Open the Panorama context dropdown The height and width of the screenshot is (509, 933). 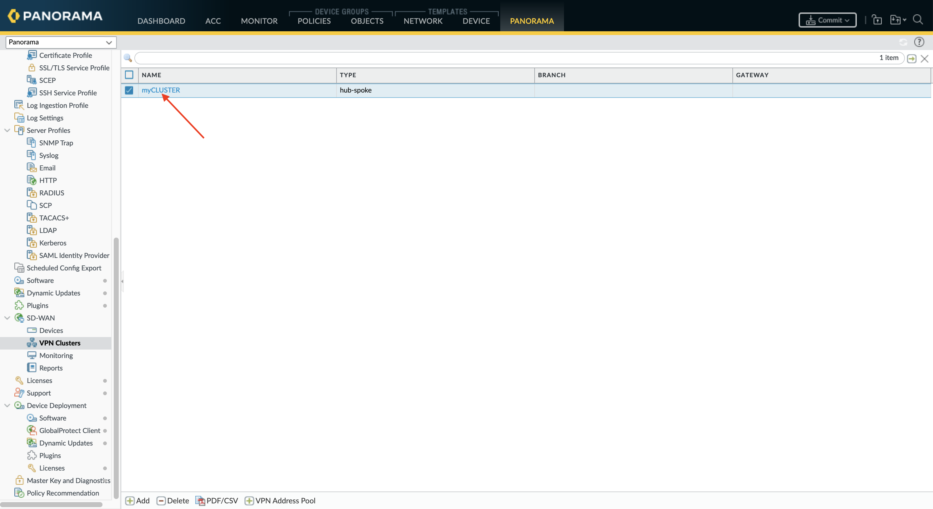61,42
